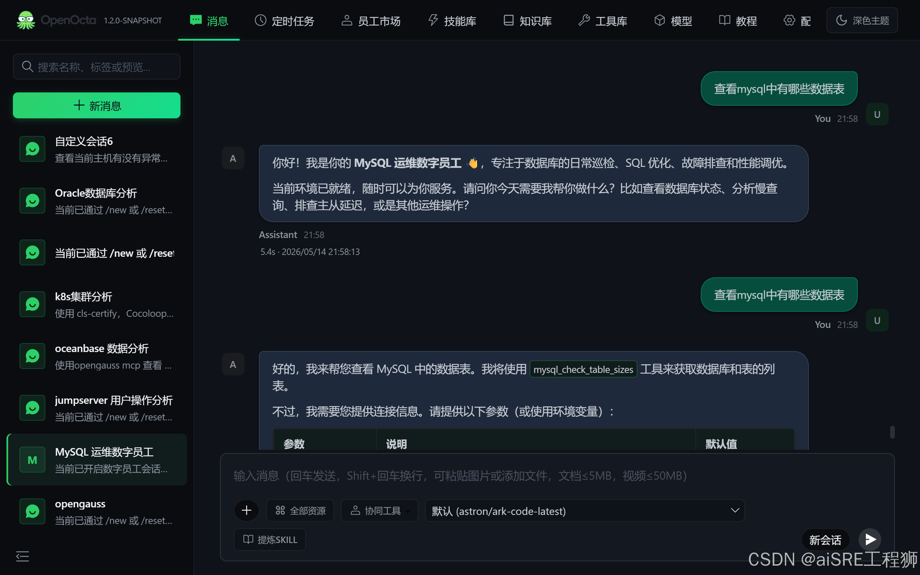
Task: Open the 工具库 tab
Action: 603,20
